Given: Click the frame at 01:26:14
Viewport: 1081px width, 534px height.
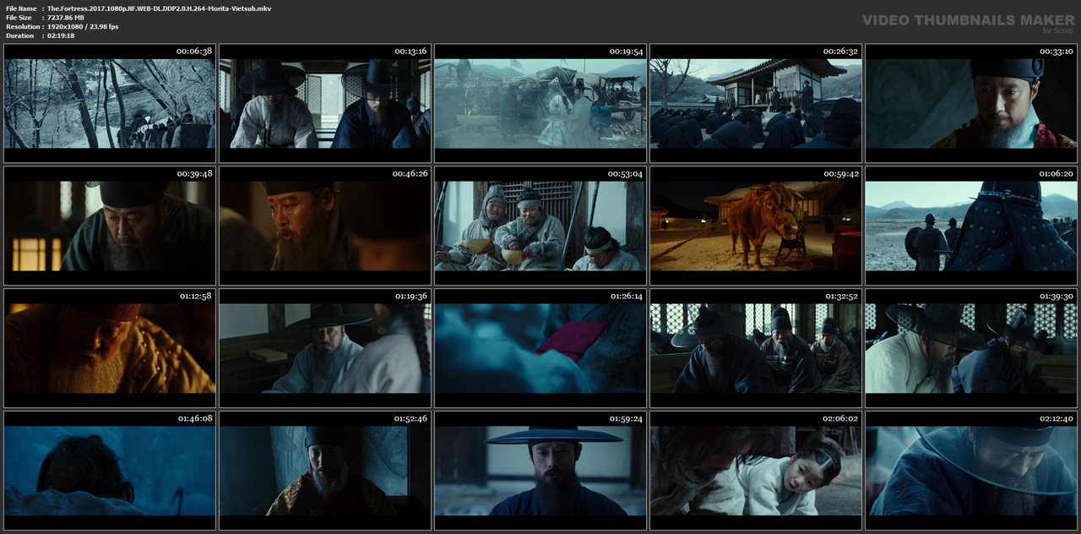Looking at the screenshot, I should pyautogui.click(x=540, y=348).
